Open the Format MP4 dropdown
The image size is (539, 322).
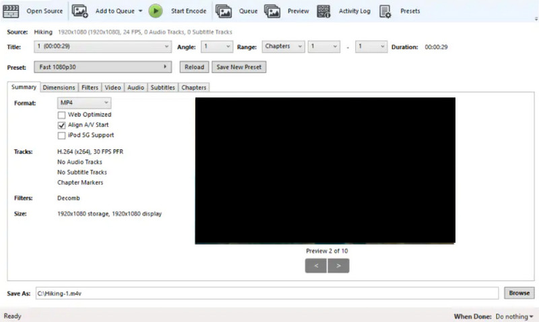(84, 103)
